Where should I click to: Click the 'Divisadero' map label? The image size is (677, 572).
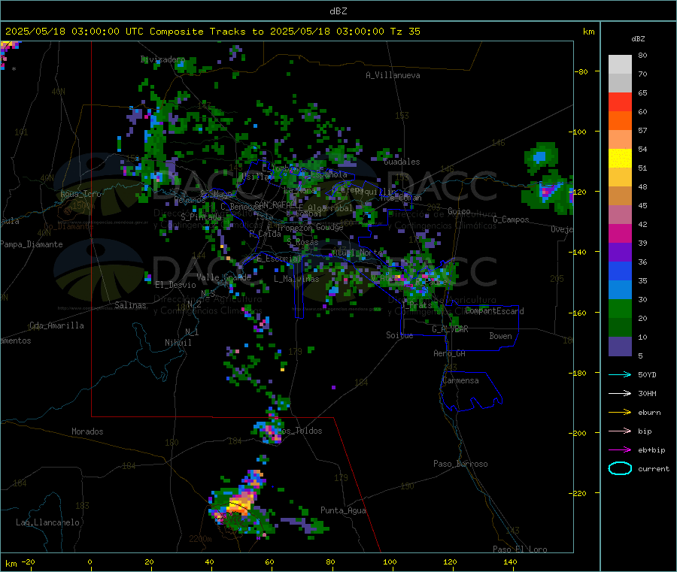162,59
